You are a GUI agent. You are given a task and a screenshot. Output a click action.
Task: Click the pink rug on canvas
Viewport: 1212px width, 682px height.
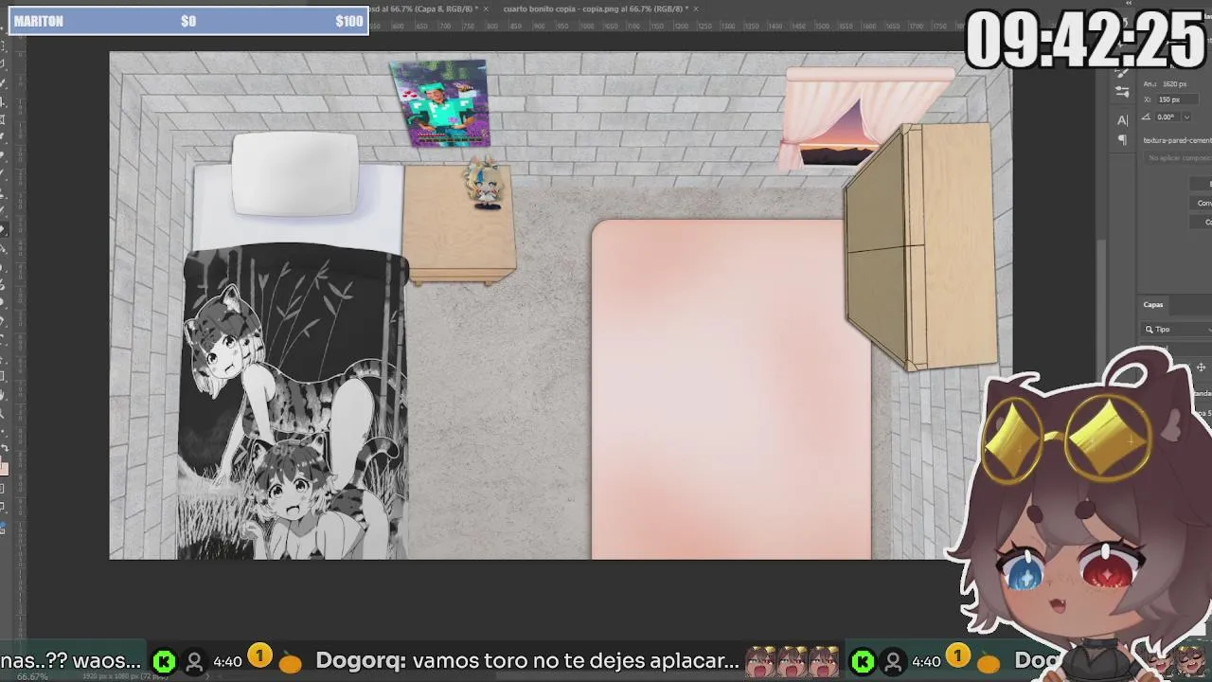731,388
